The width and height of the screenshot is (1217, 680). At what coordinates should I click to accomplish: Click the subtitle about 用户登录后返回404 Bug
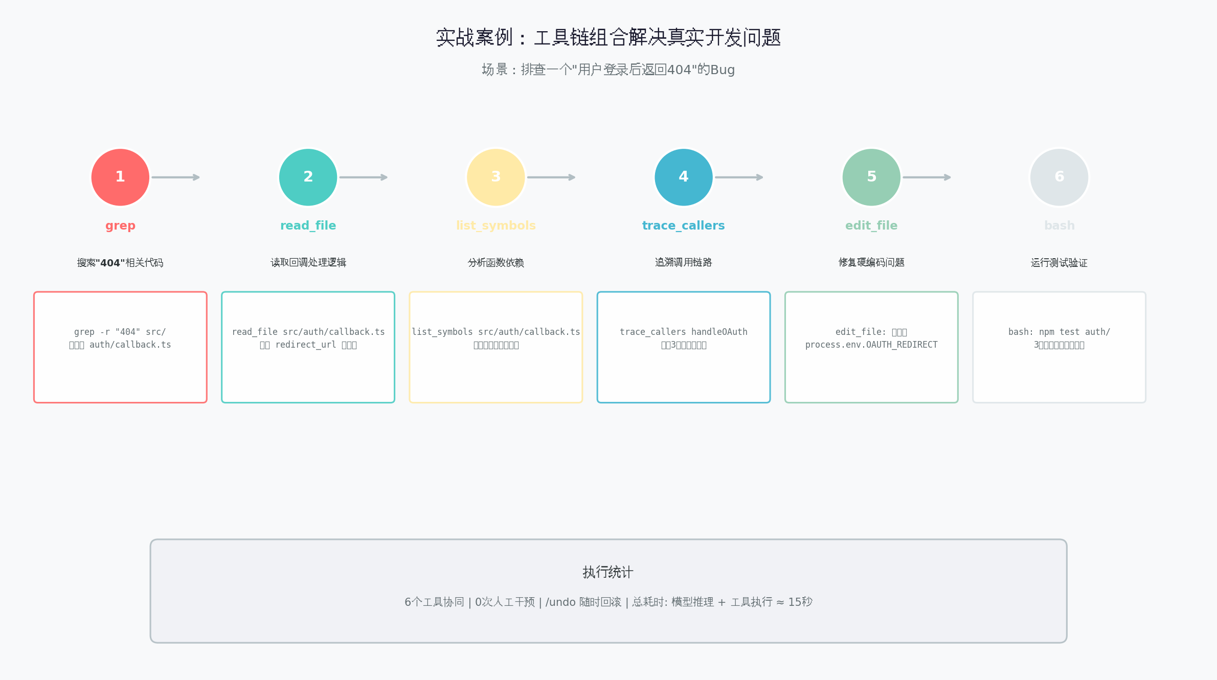pos(608,70)
